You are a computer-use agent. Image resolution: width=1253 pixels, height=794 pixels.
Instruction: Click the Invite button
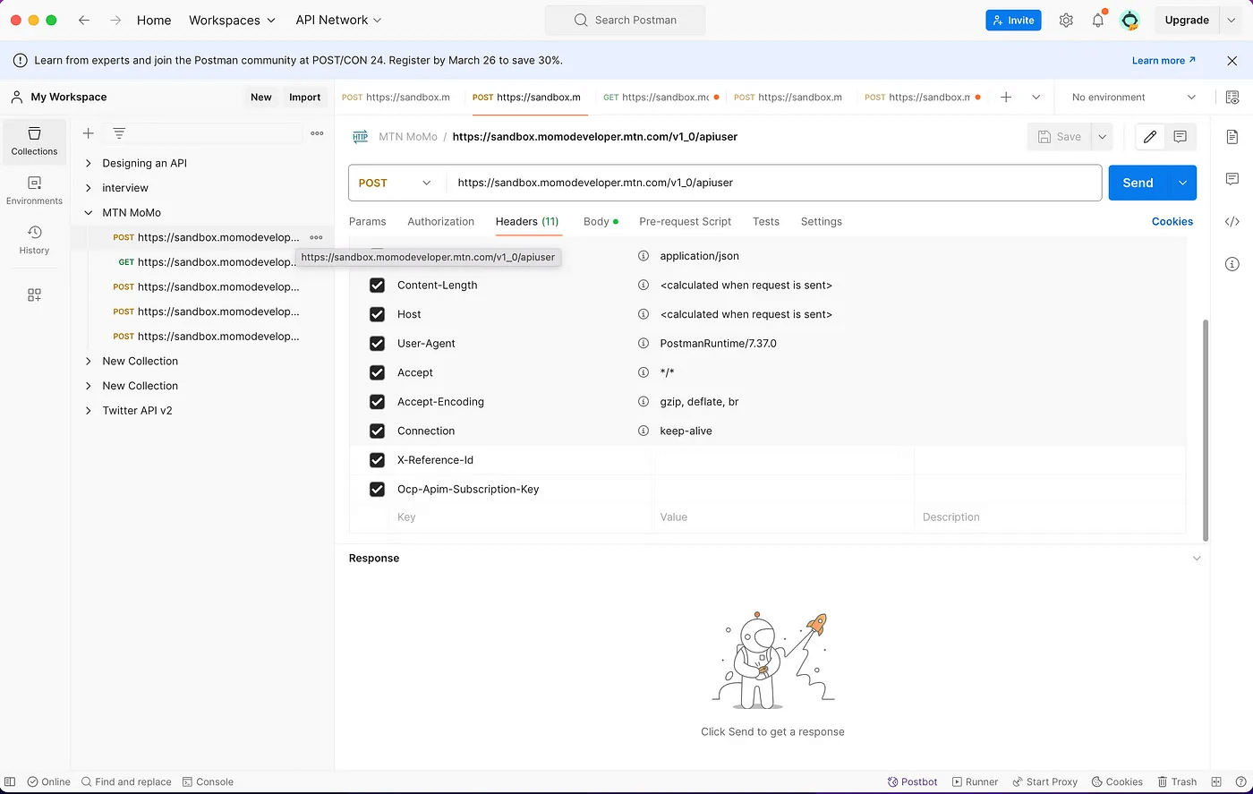(x=1013, y=20)
